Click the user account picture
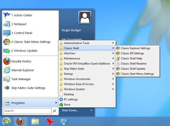Screen dimensions: 170x126 (x=85, y=17)
